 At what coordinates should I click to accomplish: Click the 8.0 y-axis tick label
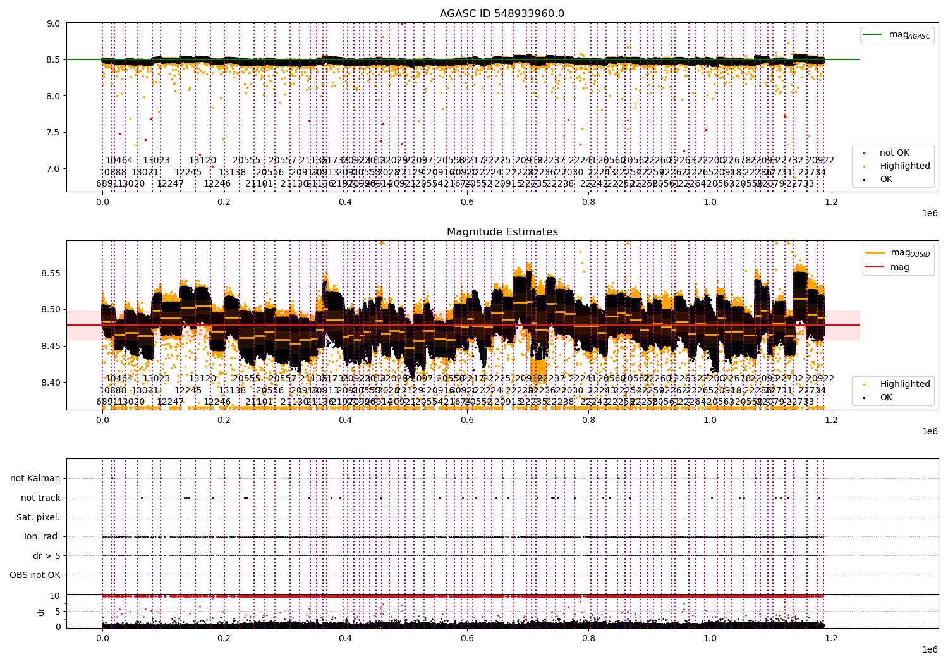coord(54,96)
